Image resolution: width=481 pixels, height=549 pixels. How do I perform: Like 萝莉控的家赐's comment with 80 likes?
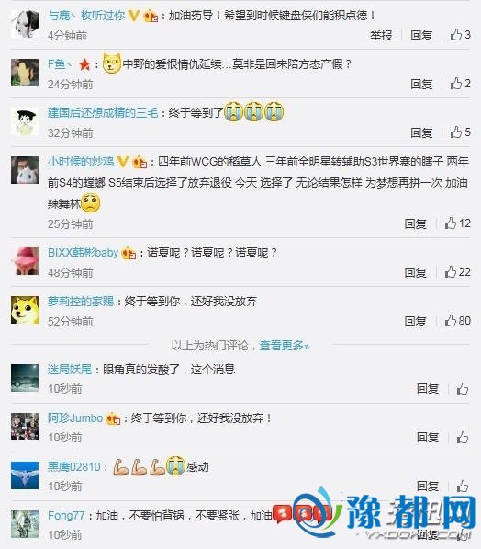pos(457,321)
